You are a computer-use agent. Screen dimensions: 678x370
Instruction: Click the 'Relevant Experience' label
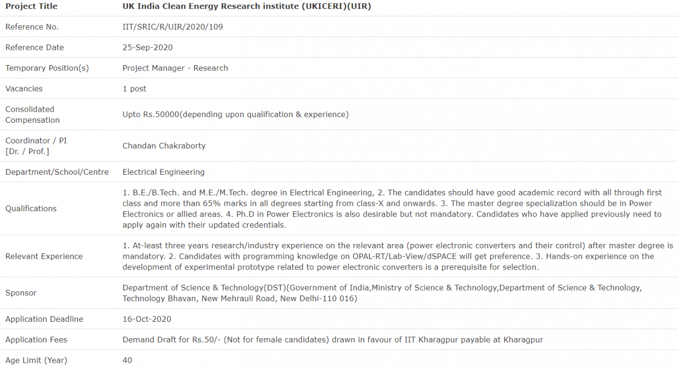[x=44, y=256]
